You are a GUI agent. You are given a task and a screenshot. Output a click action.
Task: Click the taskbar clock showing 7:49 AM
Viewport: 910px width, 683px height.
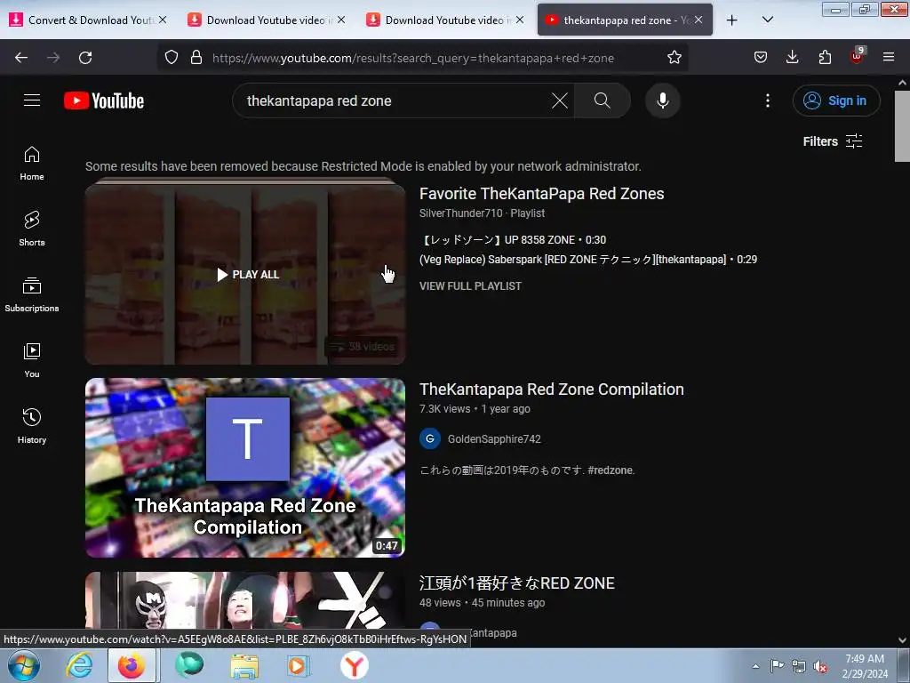point(865,666)
